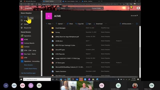Click the AW participant avatar
This screenshot has width=160, height=90.
(x=14, y=85)
